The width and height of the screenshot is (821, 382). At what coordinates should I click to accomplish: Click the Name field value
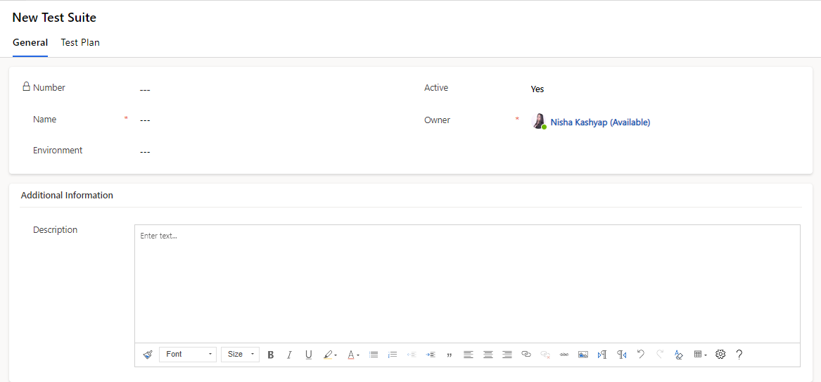click(145, 121)
